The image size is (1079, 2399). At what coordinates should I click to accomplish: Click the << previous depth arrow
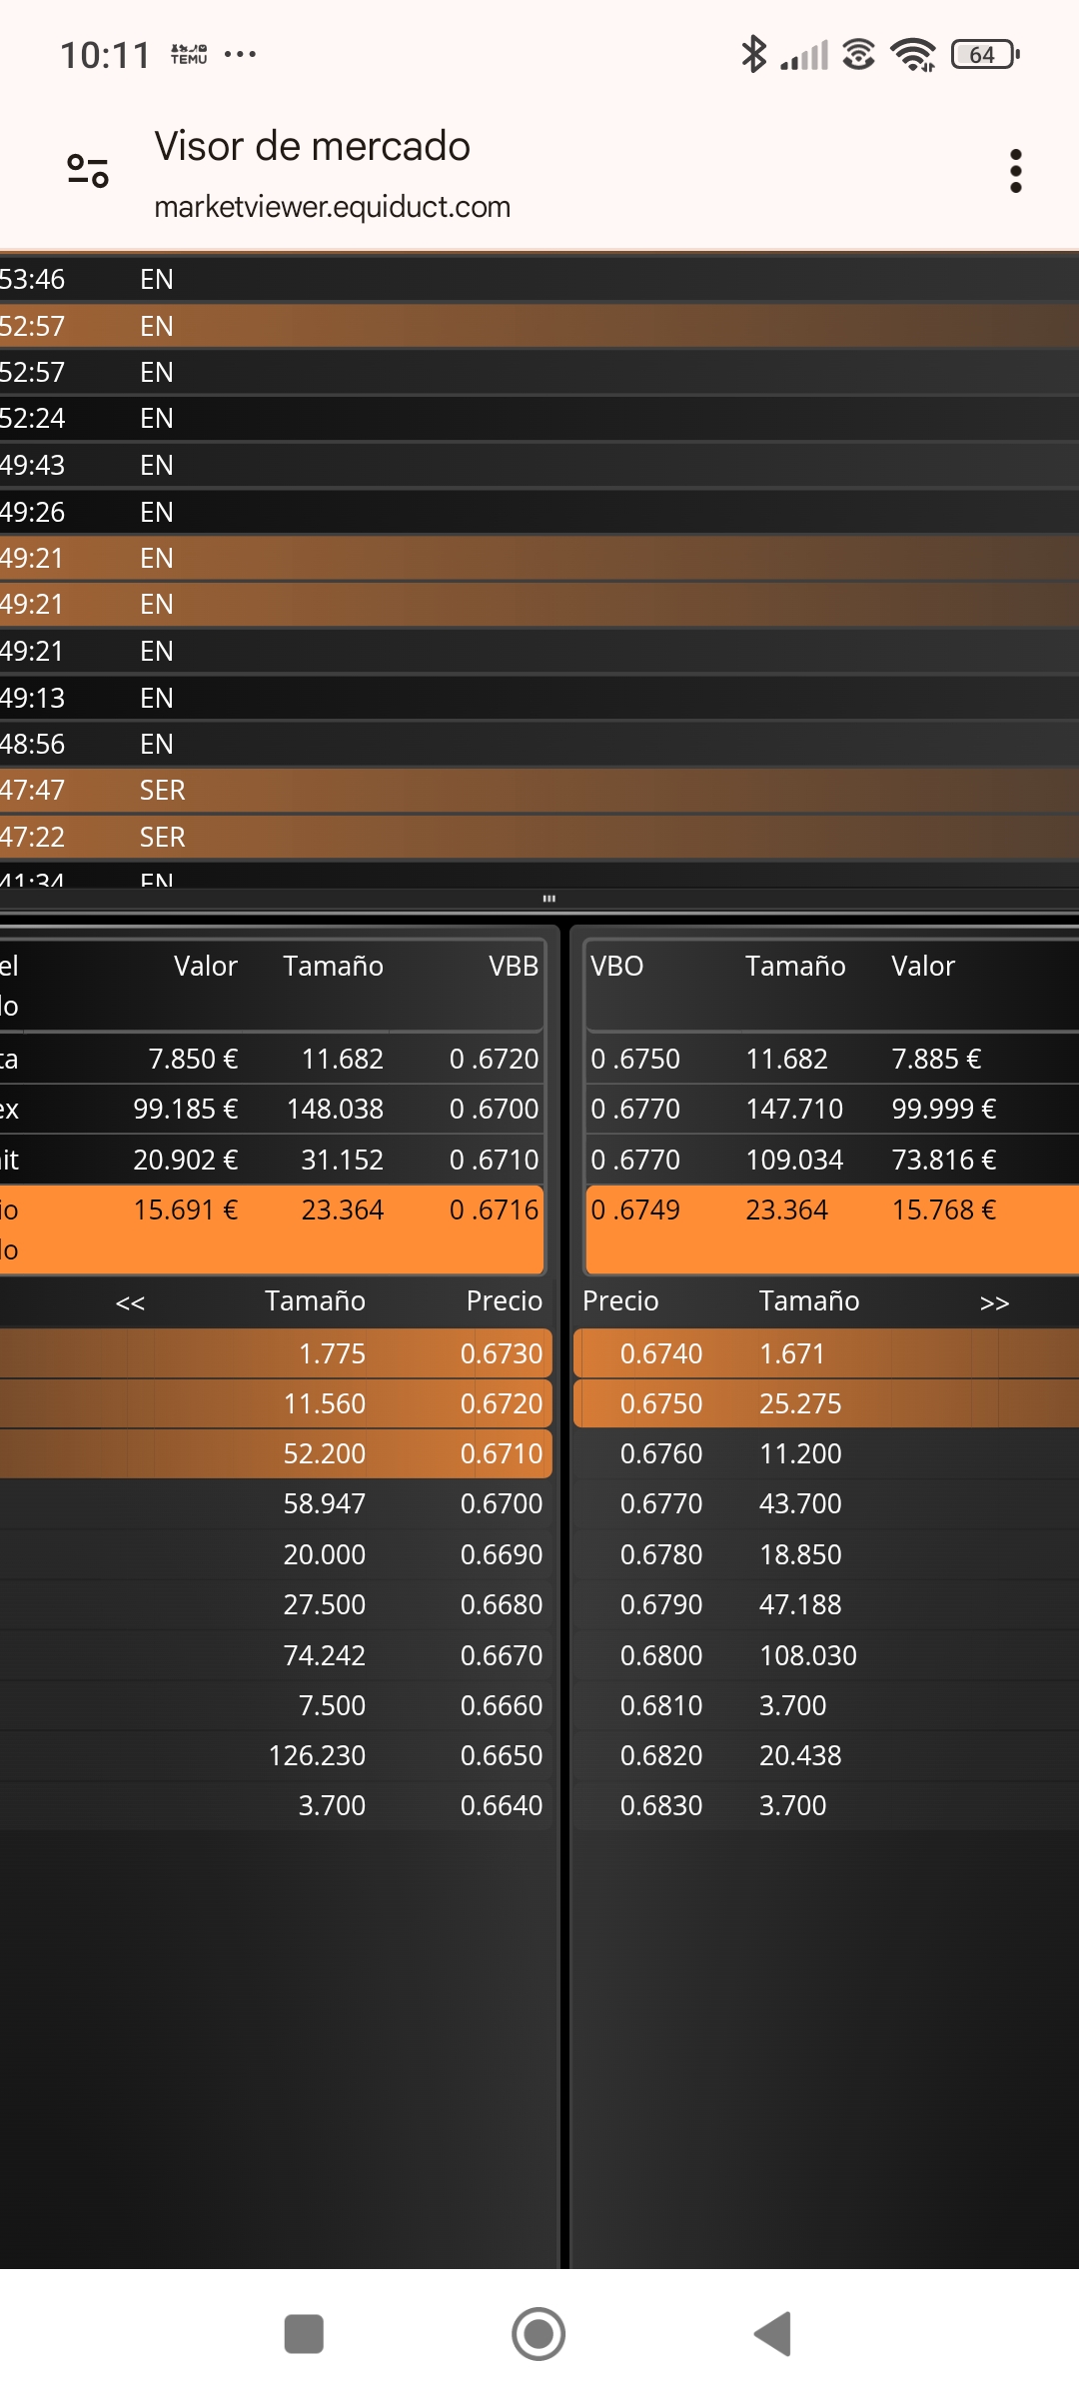pos(130,1302)
